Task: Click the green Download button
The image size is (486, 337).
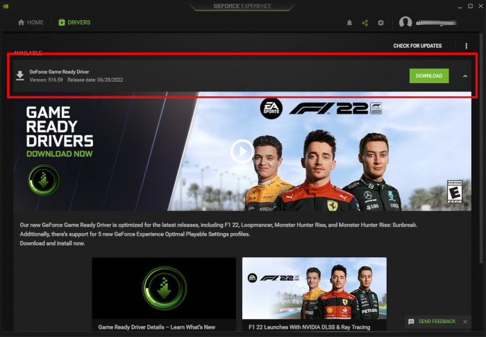Action: click(x=429, y=76)
